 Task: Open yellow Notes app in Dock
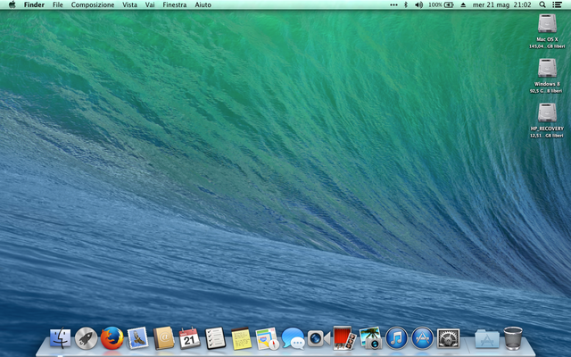click(241, 338)
